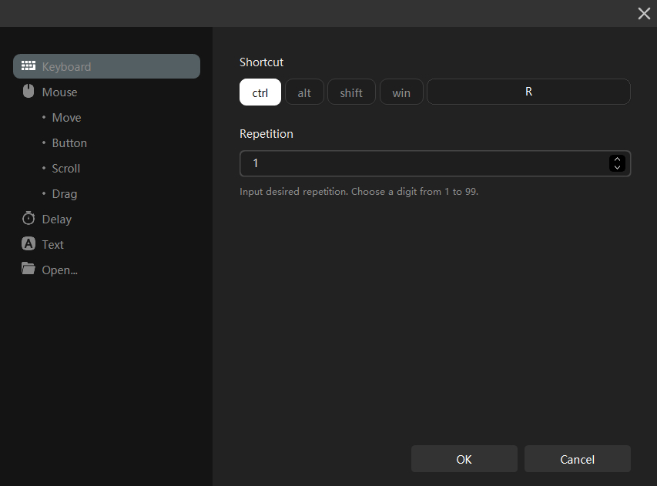The height and width of the screenshot is (486, 657).
Task: Enable the alt modifier key
Action: 304,92
